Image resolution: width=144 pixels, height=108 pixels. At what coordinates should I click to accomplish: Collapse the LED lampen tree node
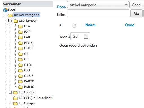click(10, 21)
